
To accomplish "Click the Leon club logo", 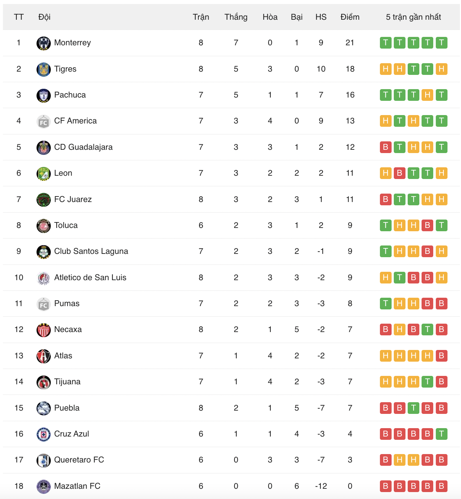I will click(43, 174).
